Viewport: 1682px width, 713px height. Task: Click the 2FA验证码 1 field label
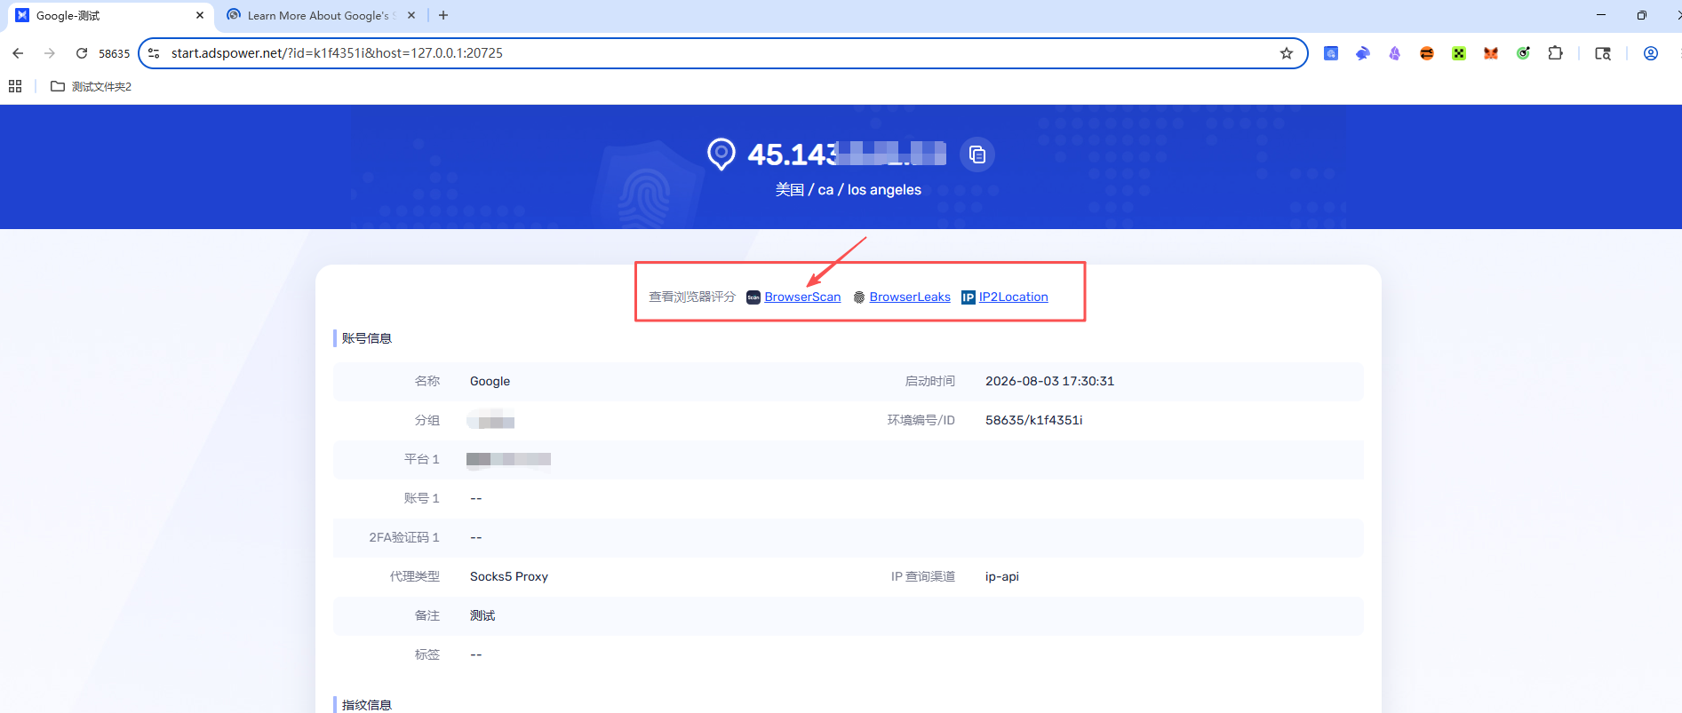point(404,537)
